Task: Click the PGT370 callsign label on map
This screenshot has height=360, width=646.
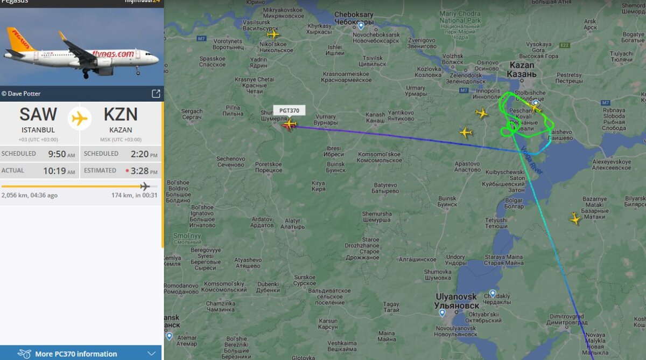Action: 290,110
